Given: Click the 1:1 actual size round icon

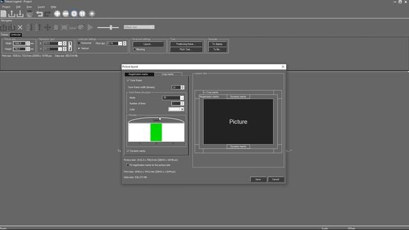Looking at the screenshot, I should point(82,13).
